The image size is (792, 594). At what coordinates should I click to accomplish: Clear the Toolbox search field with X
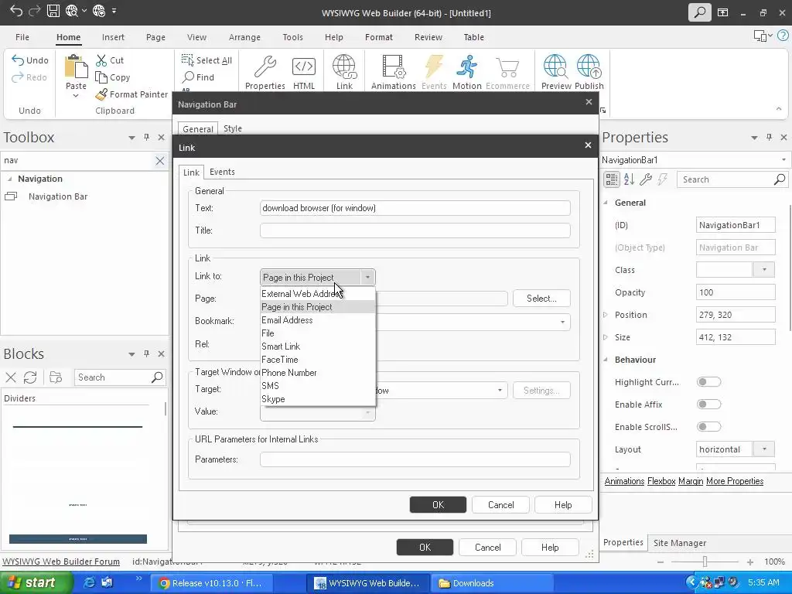pyautogui.click(x=159, y=161)
